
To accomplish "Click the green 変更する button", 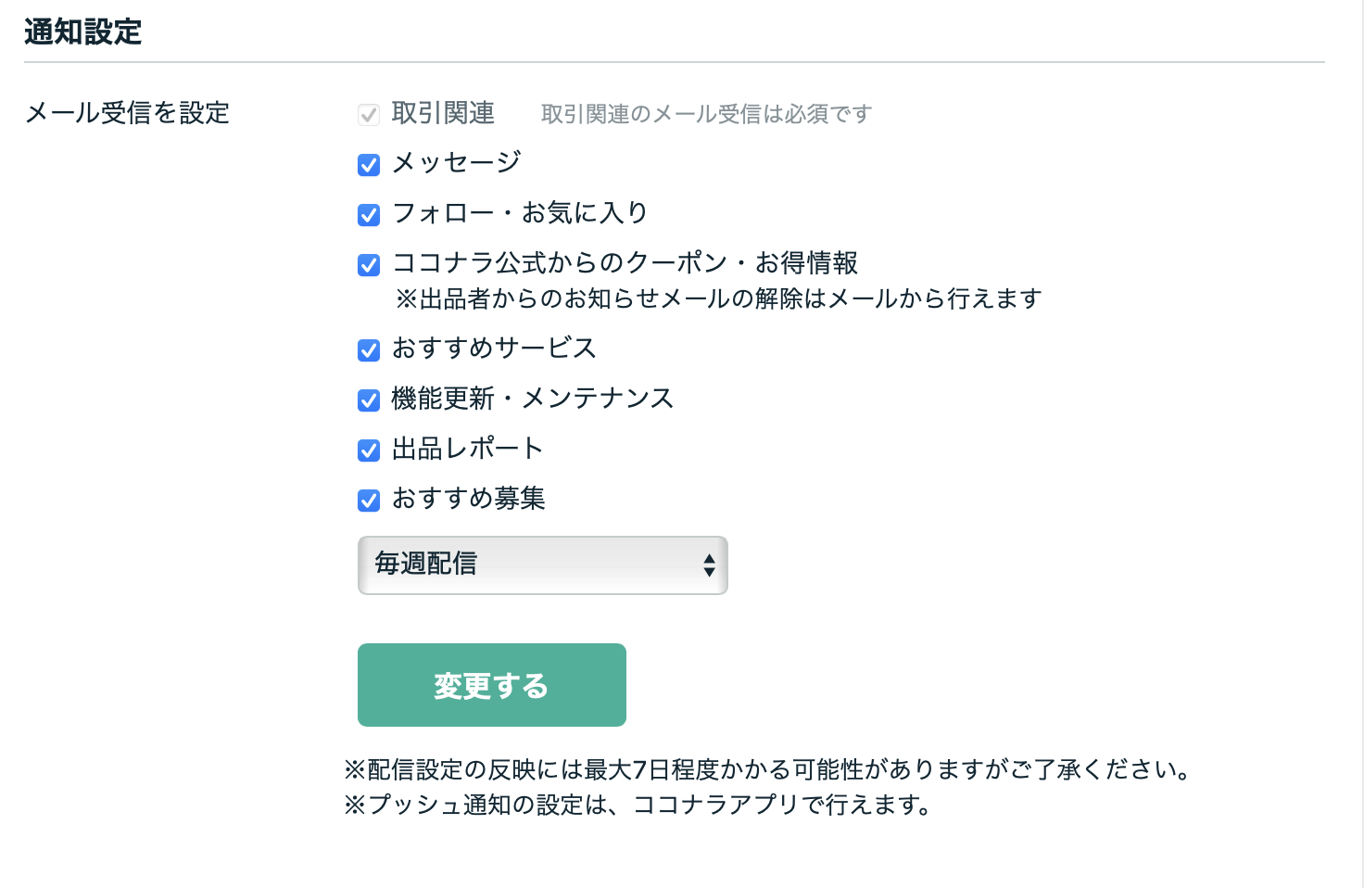I will coord(491,685).
